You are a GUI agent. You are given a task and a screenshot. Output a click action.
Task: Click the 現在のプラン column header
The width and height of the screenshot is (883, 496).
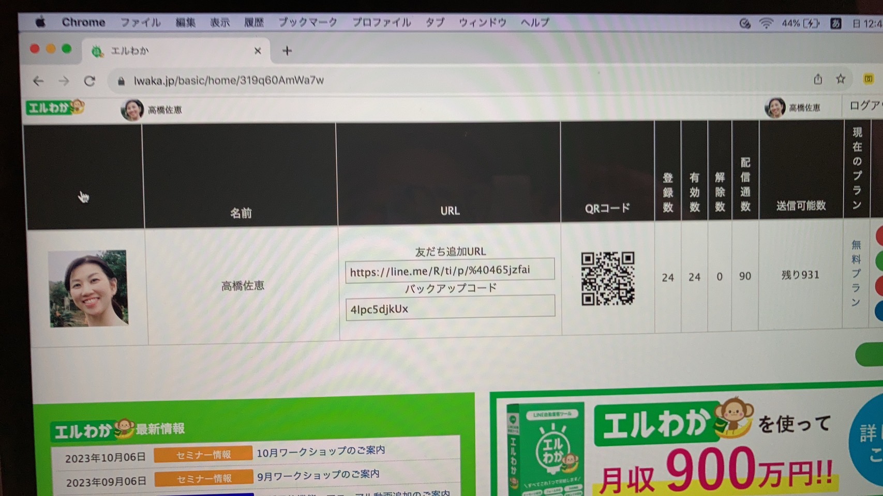[857, 168]
